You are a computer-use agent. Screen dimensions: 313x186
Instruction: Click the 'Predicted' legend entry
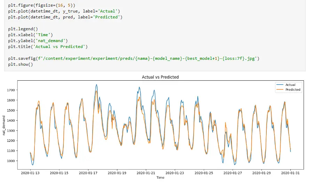pos(293,90)
